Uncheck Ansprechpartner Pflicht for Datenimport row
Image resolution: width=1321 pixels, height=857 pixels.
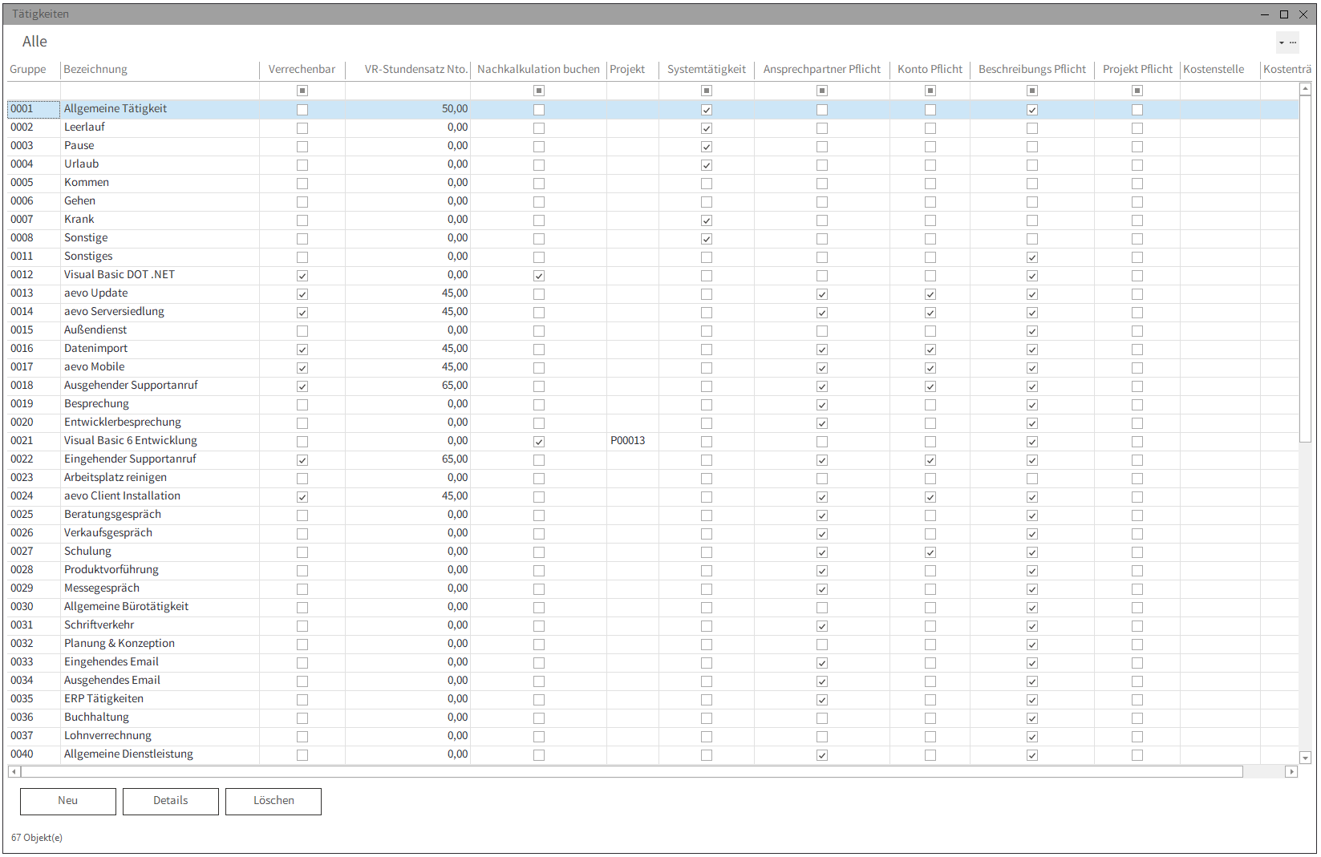[822, 350]
